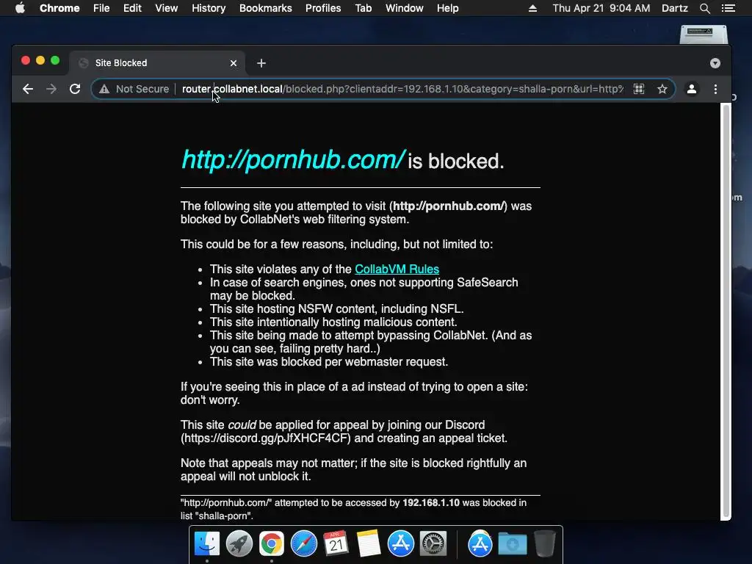
Task: Click the page's vertical scrollbar
Action: tap(726, 311)
